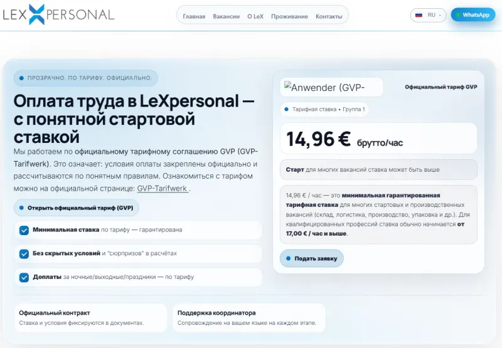Select the Тарифная ставка • Группа 1 pill
Image resolution: width=502 pixels, height=348 pixels.
tap(324, 109)
